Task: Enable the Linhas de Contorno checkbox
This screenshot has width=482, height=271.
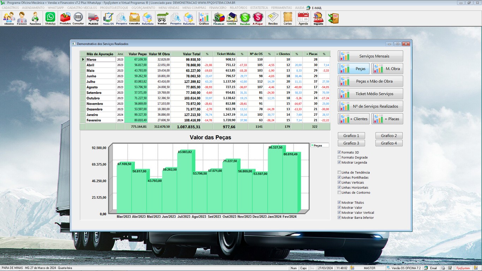Action: coord(339,192)
